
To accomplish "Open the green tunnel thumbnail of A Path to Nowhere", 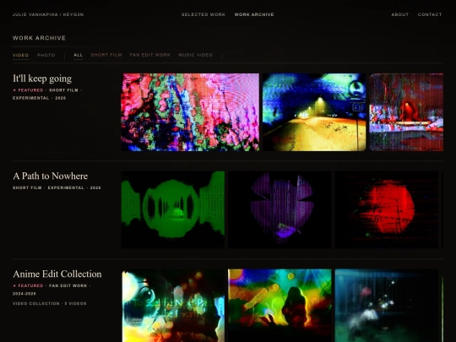I will pyautogui.click(x=173, y=210).
